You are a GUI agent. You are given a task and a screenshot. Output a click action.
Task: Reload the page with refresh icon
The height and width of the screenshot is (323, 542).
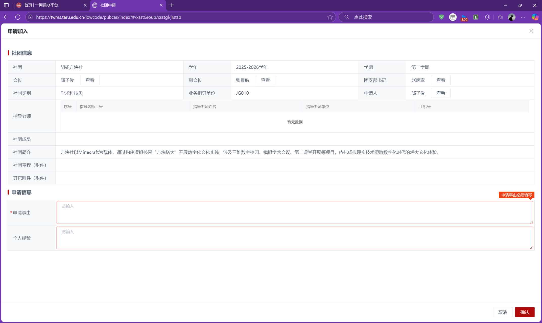tap(18, 17)
